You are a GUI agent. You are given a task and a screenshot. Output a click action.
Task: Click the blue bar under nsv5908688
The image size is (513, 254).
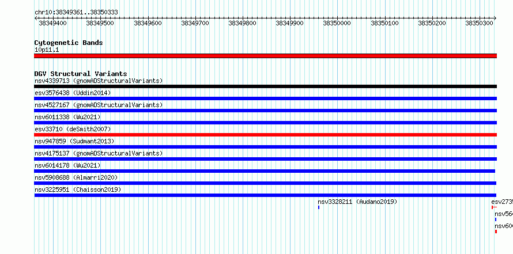pyautogui.click(x=265, y=183)
